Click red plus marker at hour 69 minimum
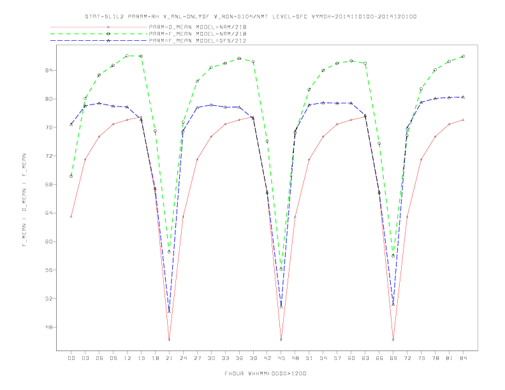The image size is (505, 390). click(x=393, y=340)
